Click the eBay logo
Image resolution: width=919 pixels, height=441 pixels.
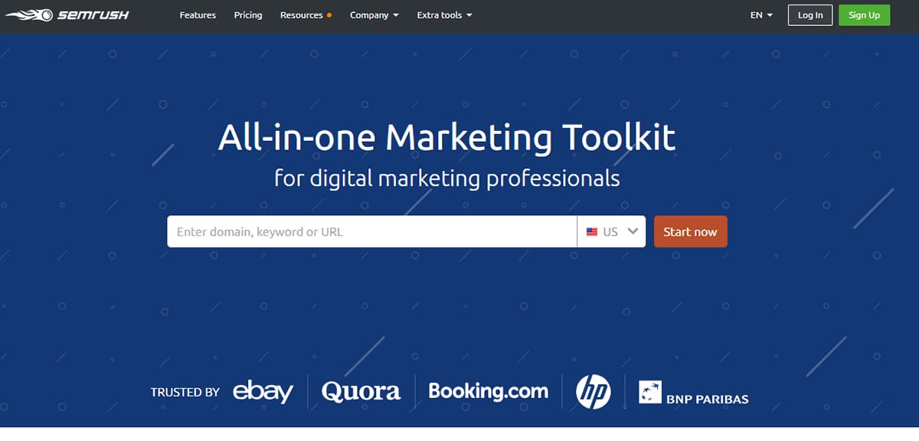[x=263, y=391]
